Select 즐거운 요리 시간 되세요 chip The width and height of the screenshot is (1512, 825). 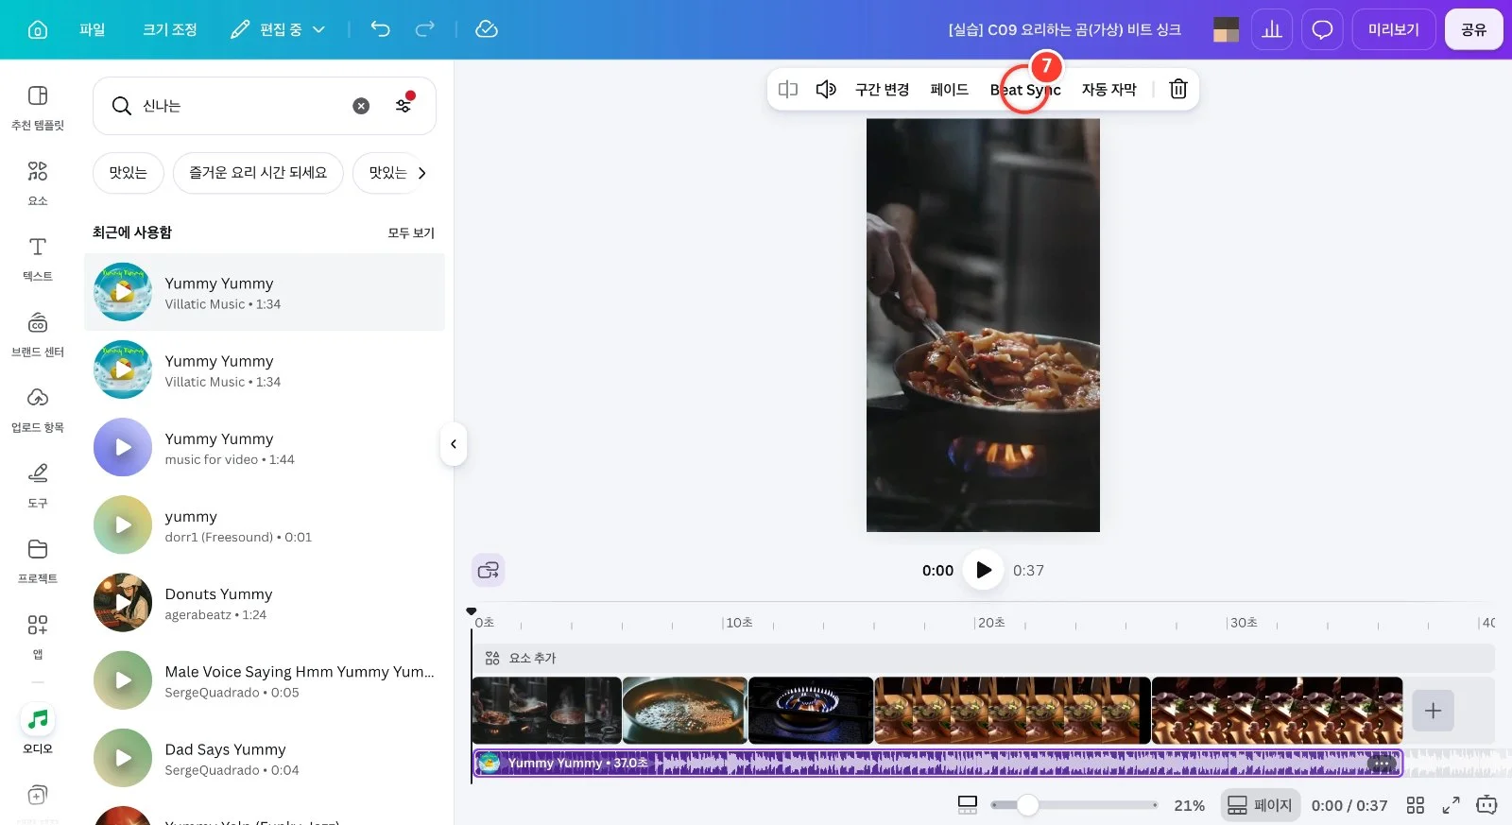click(258, 173)
